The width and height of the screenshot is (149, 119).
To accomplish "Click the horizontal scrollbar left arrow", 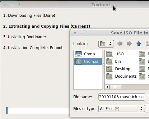I will (x=107, y=87).
